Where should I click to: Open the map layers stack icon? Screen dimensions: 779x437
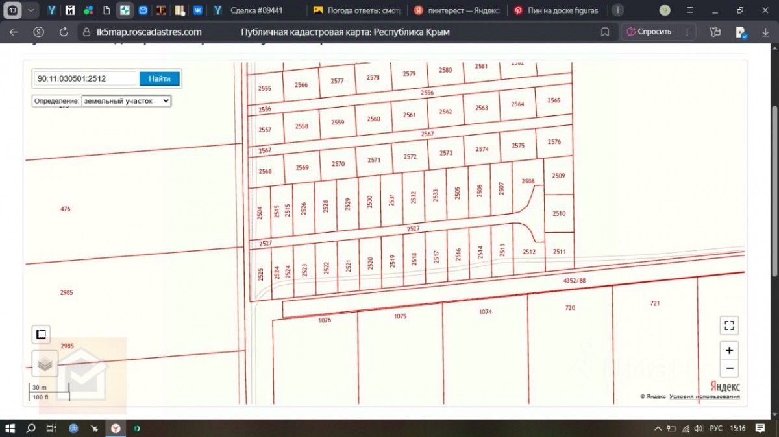45,364
